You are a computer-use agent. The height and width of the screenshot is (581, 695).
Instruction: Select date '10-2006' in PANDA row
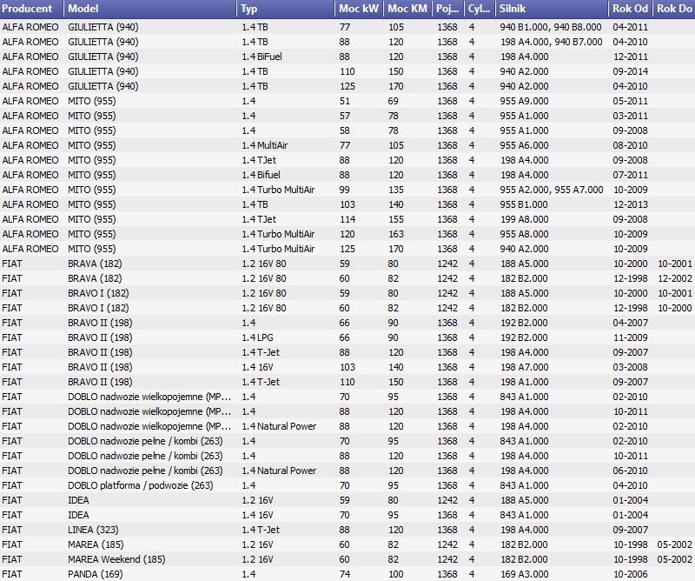631,574
